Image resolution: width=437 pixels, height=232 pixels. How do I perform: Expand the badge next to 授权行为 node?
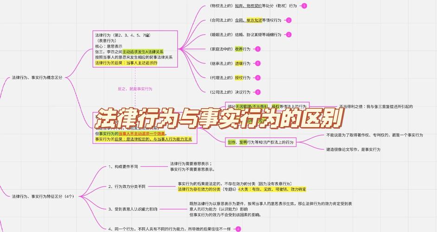(x=258, y=78)
